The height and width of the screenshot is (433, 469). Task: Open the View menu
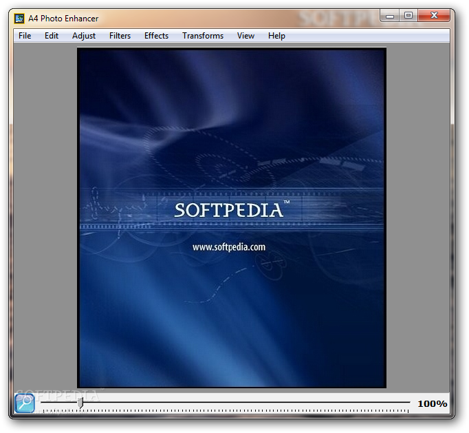(246, 36)
